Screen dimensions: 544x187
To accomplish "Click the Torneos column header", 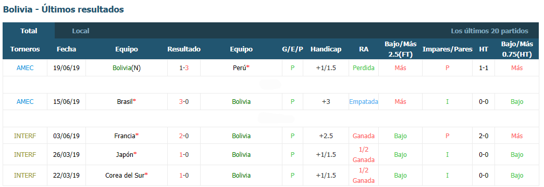I will point(25,49).
